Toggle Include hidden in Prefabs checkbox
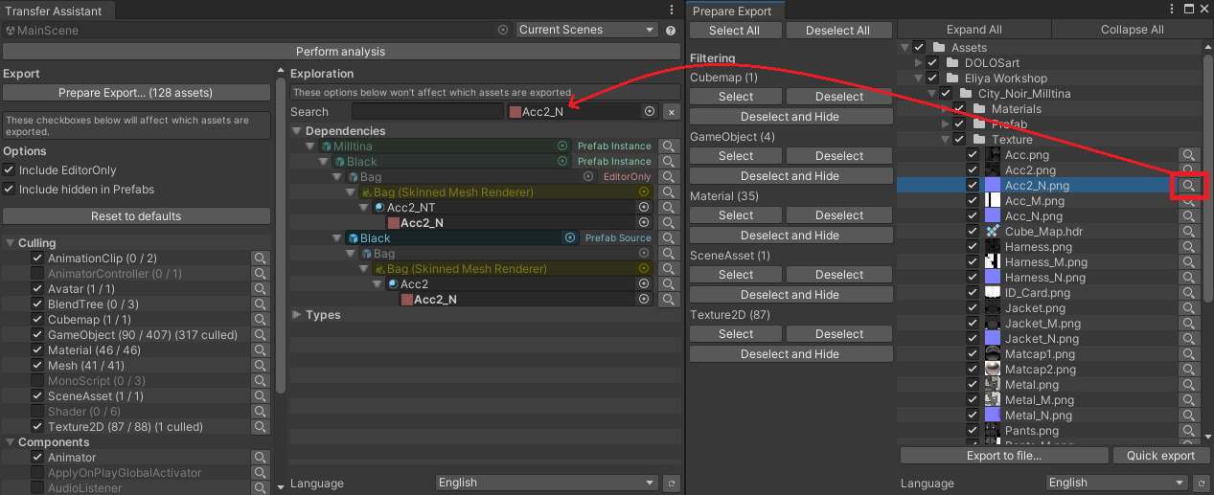Viewport: 1214px width, 495px height. tap(10, 190)
